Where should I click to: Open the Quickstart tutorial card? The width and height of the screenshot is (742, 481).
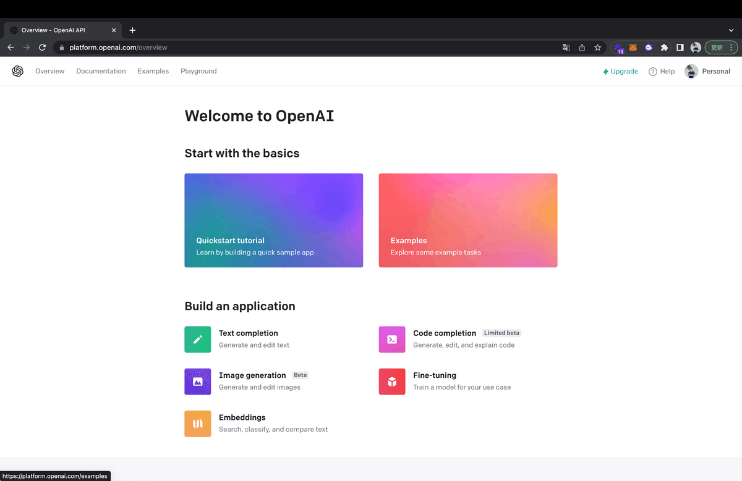coord(274,220)
